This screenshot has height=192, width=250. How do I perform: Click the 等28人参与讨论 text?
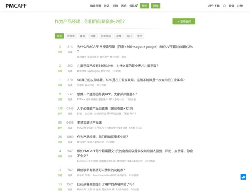pyautogui.click(x=95, y=142)
